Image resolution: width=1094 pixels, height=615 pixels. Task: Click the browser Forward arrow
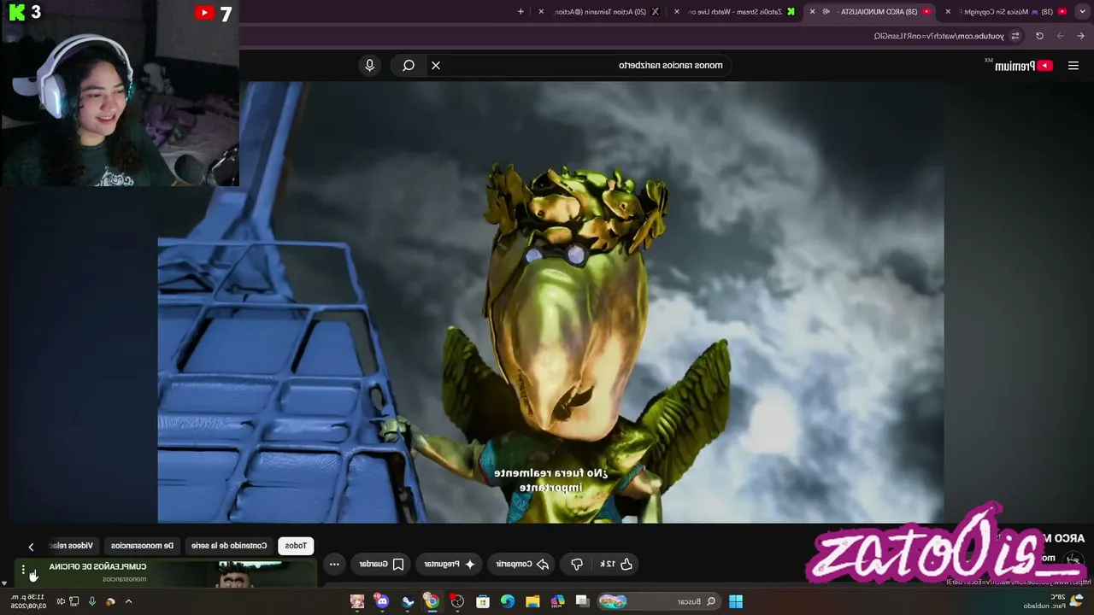coord(1060,36)
